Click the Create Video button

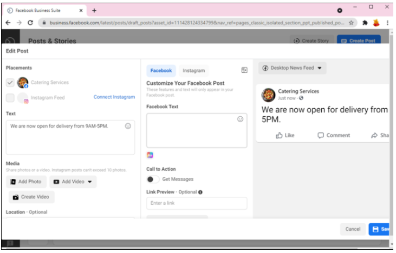(x=31, y=197)
